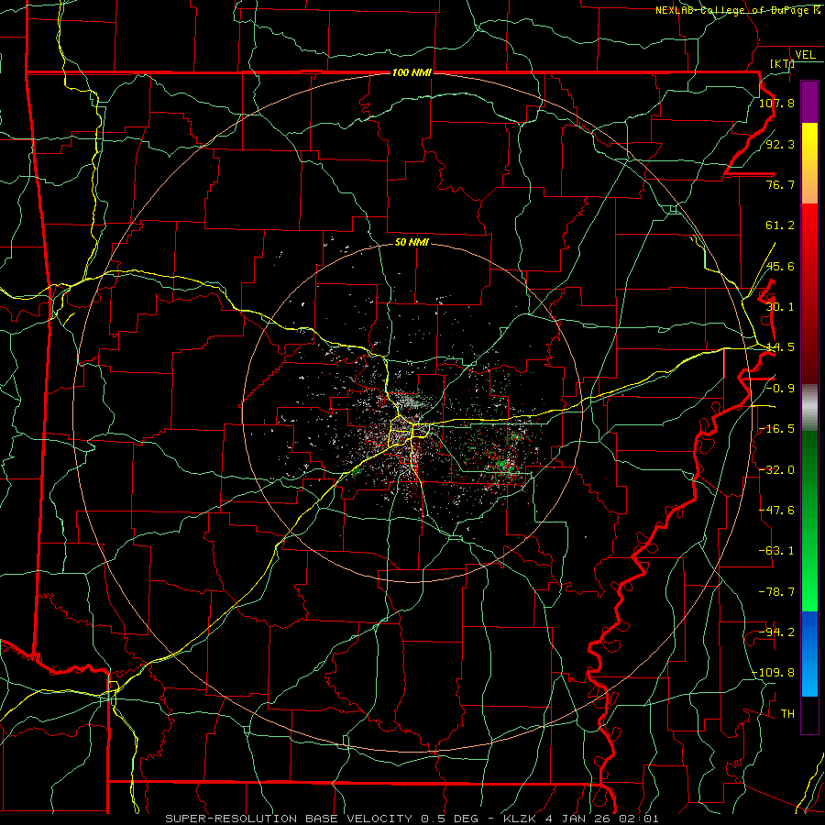Screen dimensions: 825x825
Task: Click the 50 NMI range ring label
Action: pyautogui.click(x=412, y=242)
